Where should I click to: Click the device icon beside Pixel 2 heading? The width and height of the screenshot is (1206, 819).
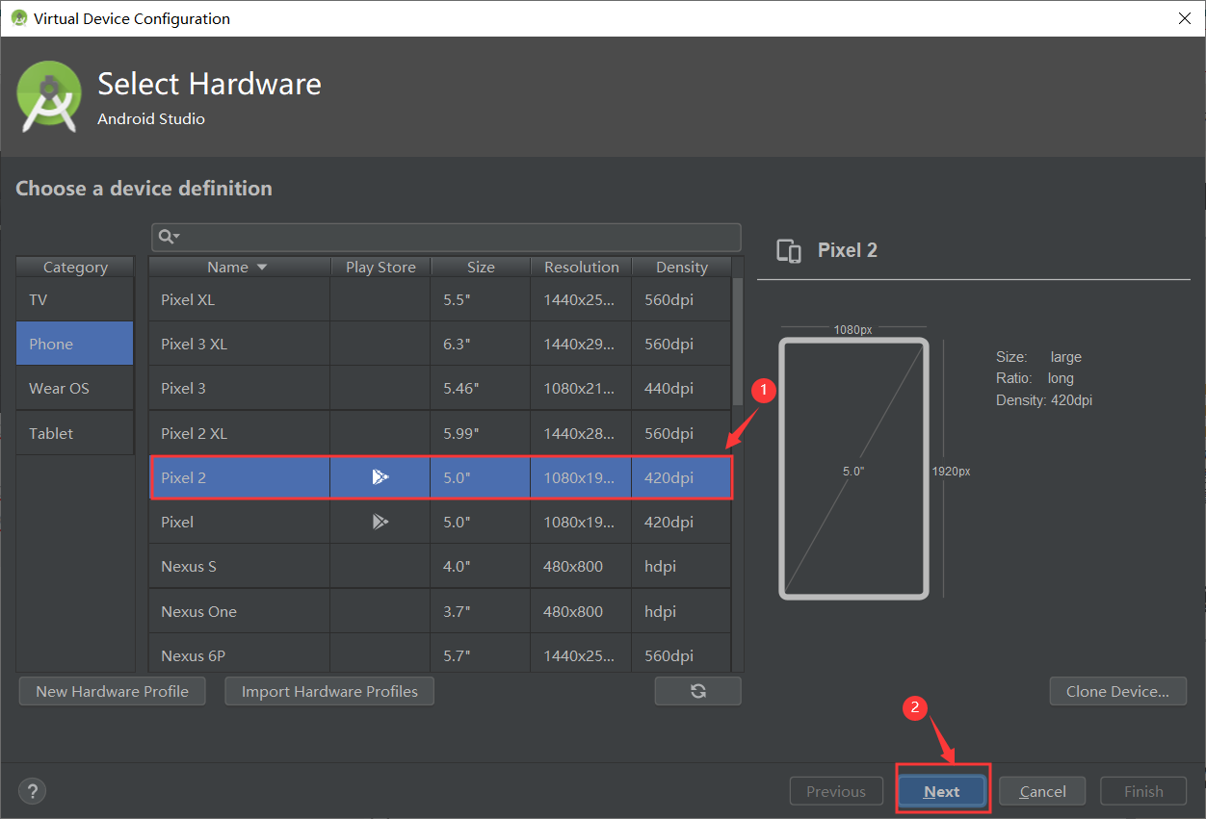coord(788,250)
